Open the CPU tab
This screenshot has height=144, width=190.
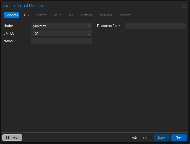(x=71, y=15)
